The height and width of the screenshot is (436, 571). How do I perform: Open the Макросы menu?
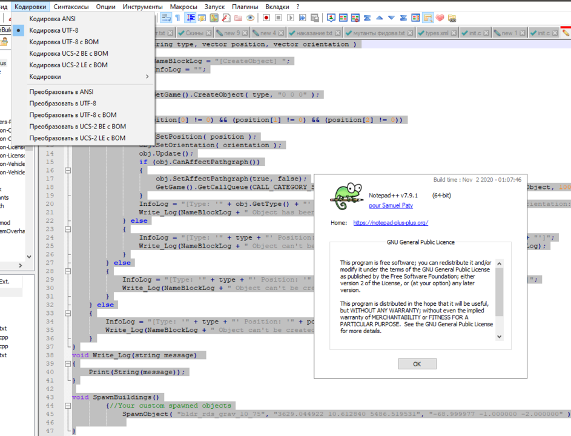[x=183, y=7]
